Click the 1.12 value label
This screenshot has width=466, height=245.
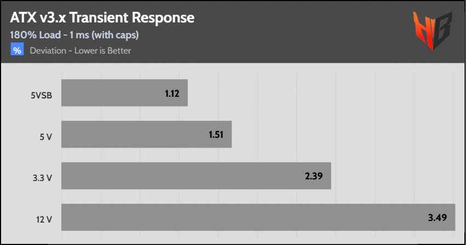coord(172,94)
